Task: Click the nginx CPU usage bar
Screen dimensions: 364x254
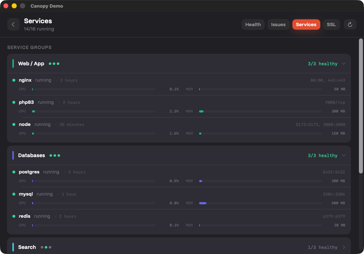Action: pos(94,89)
